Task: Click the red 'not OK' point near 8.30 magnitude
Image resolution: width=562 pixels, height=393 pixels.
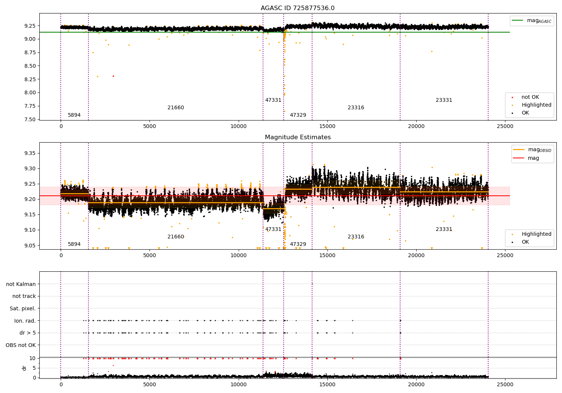Action: [113, 76]
